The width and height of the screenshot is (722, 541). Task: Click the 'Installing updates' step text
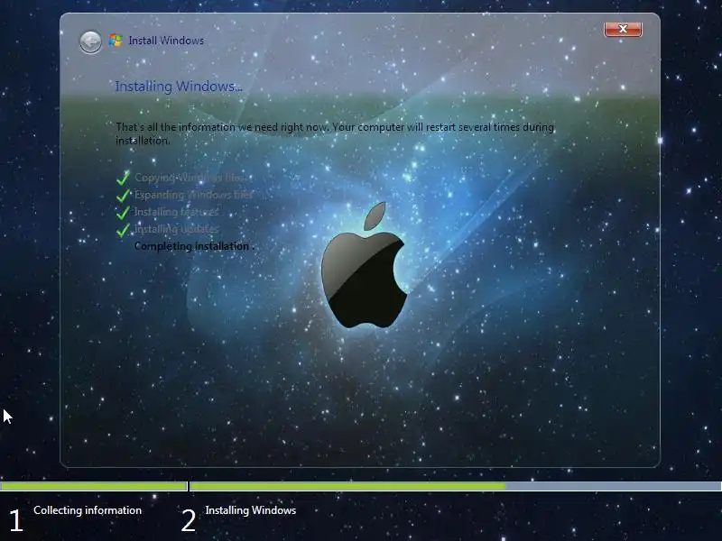(x=176, y=229)
